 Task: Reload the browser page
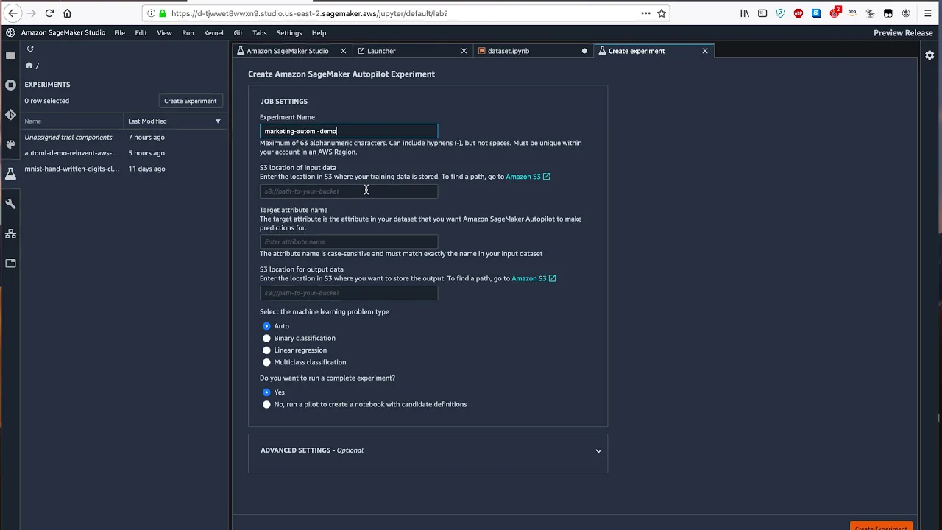point(49,13)
